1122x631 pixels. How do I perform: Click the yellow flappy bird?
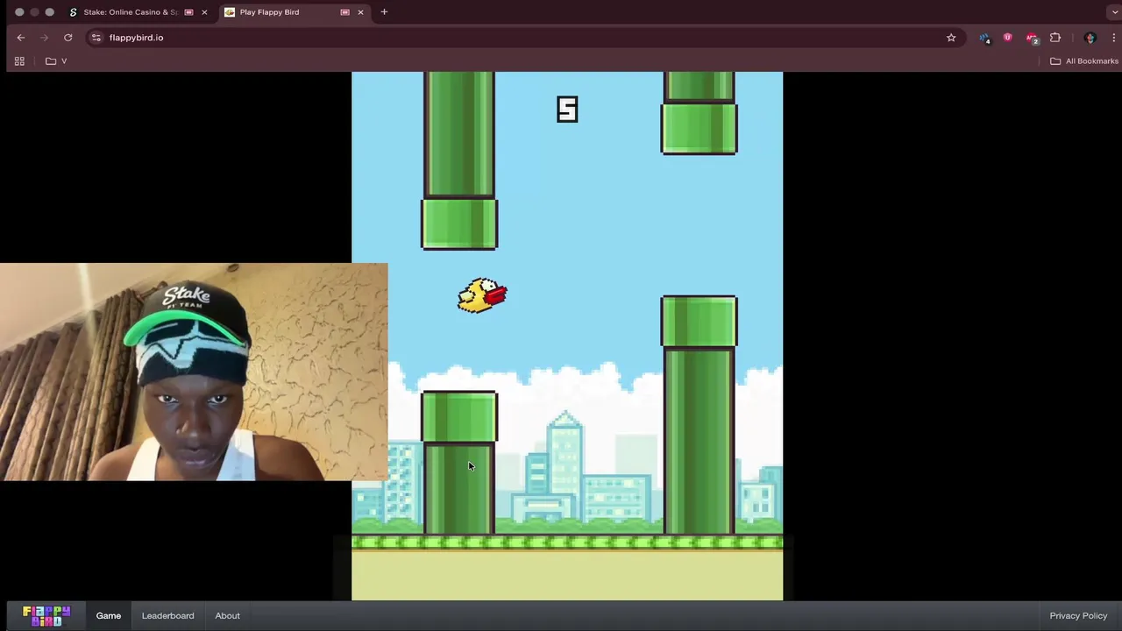(482, 295)
